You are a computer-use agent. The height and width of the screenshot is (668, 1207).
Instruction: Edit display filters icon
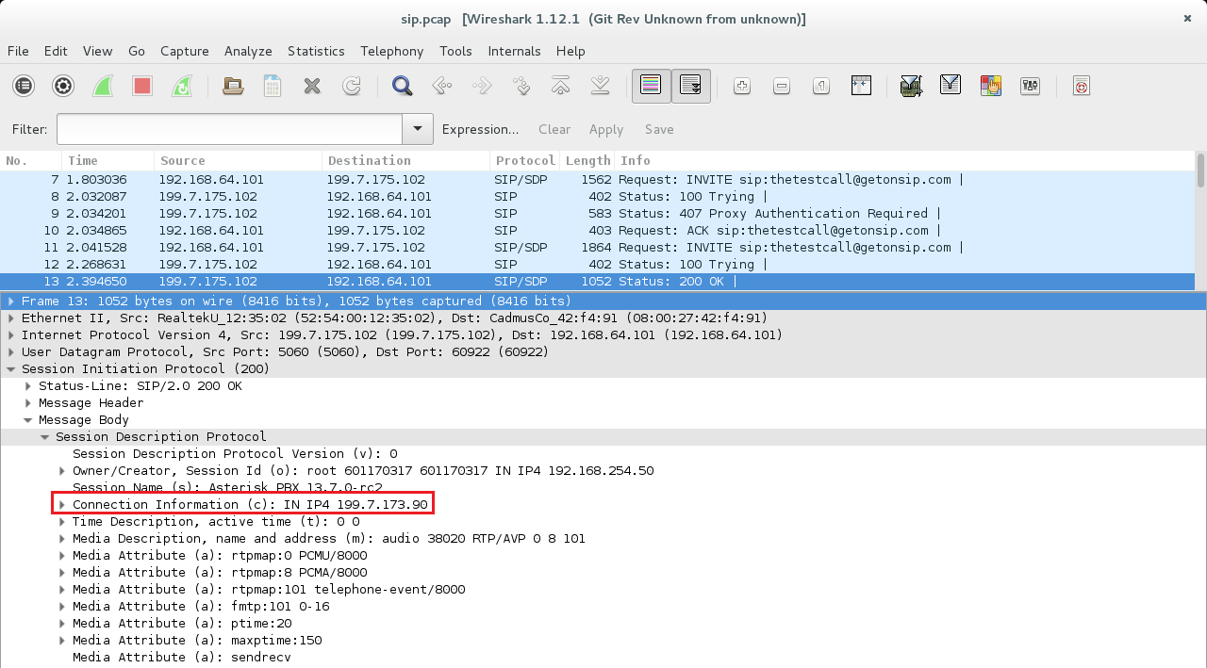point(951,86)
